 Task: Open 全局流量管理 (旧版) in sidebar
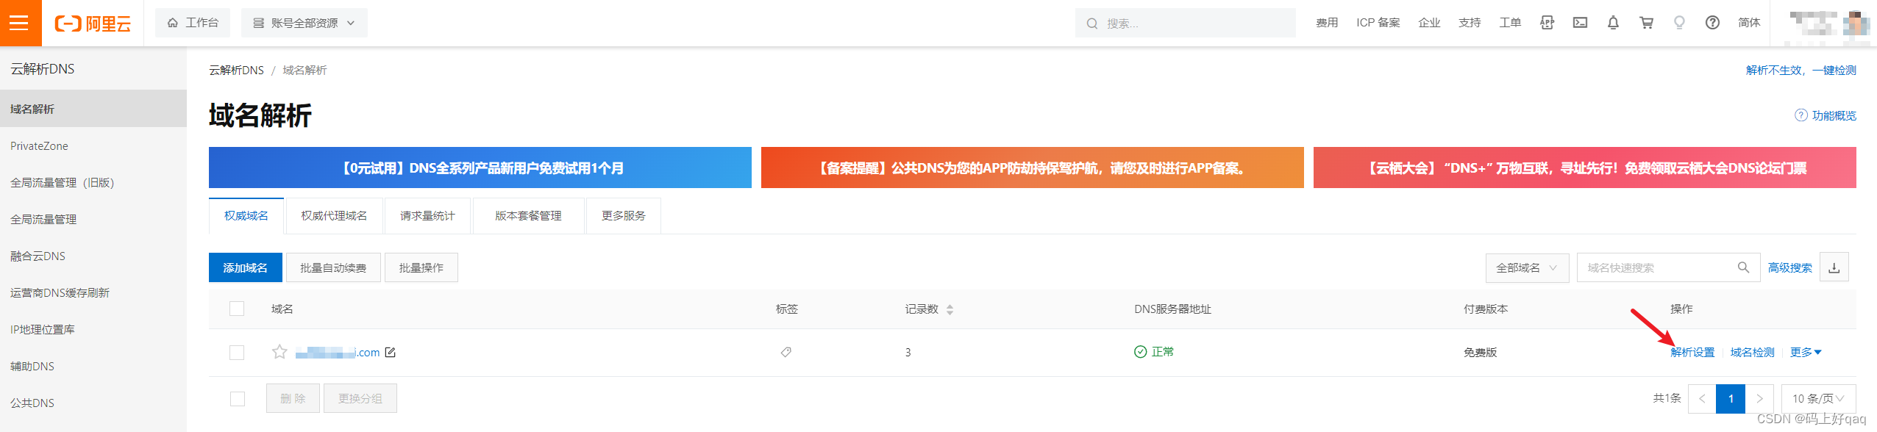93,182
